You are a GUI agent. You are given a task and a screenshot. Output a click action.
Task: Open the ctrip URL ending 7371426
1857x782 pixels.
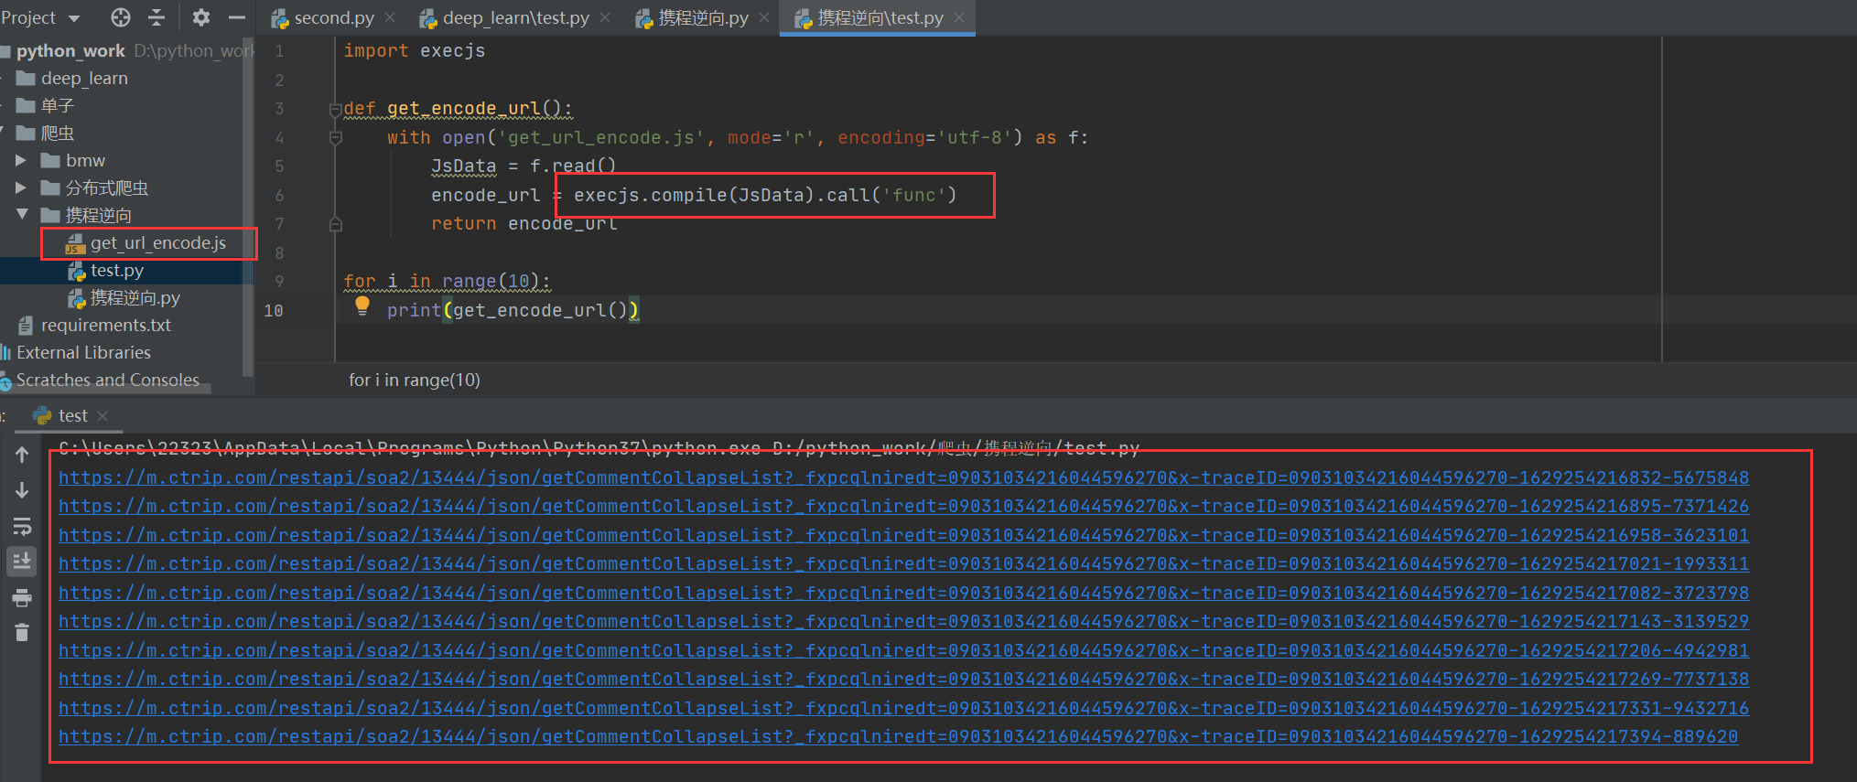pos(903,506)
